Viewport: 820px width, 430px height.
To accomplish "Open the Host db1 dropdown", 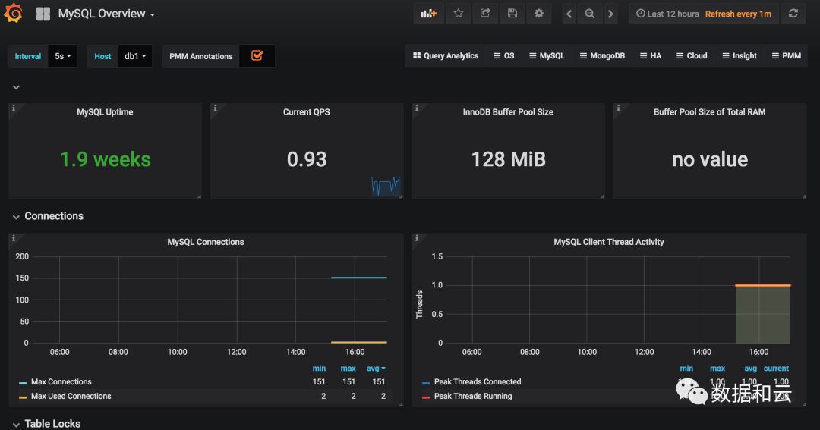I will (x=135, y=56).
